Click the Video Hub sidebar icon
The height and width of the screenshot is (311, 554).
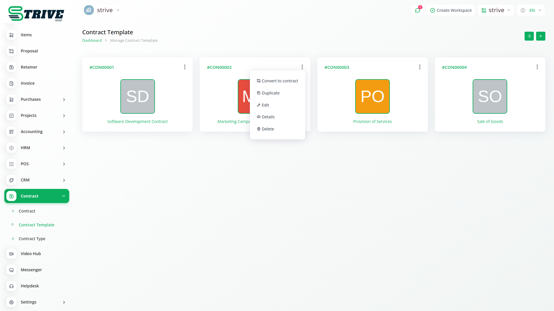pyautogui.click(x=12, y=254)
